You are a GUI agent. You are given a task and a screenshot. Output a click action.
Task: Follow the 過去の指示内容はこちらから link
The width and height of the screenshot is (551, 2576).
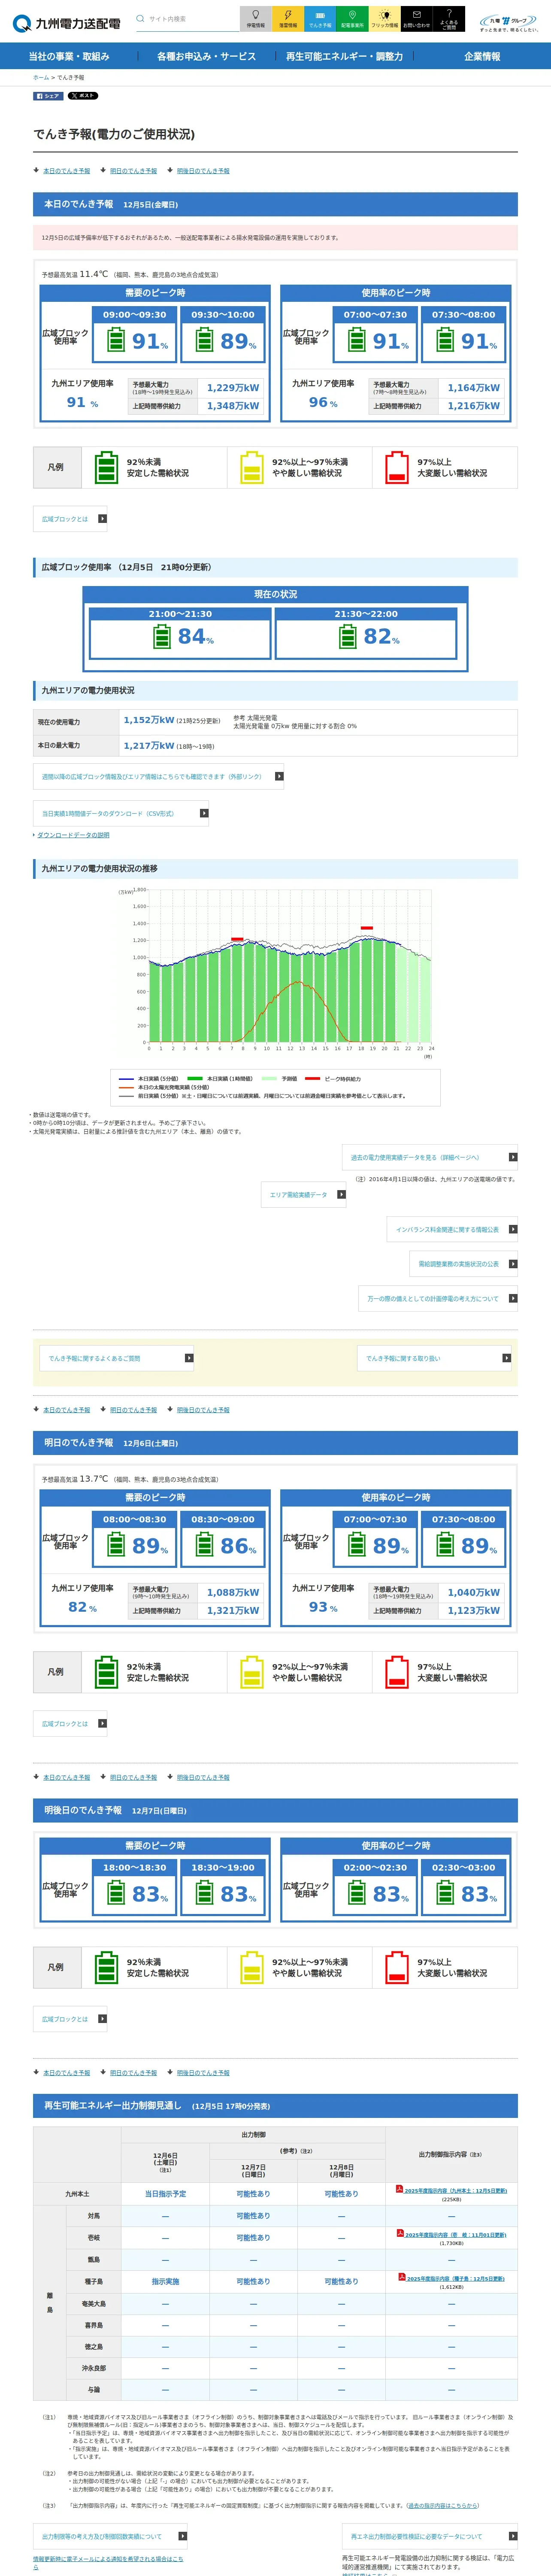click(442, 2505)
